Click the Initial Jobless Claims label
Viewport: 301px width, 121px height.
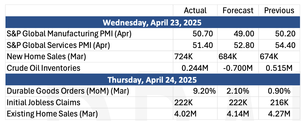[x=43, y=102]
